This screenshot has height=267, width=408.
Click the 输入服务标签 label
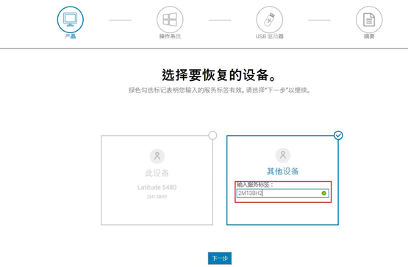point(255,185)
